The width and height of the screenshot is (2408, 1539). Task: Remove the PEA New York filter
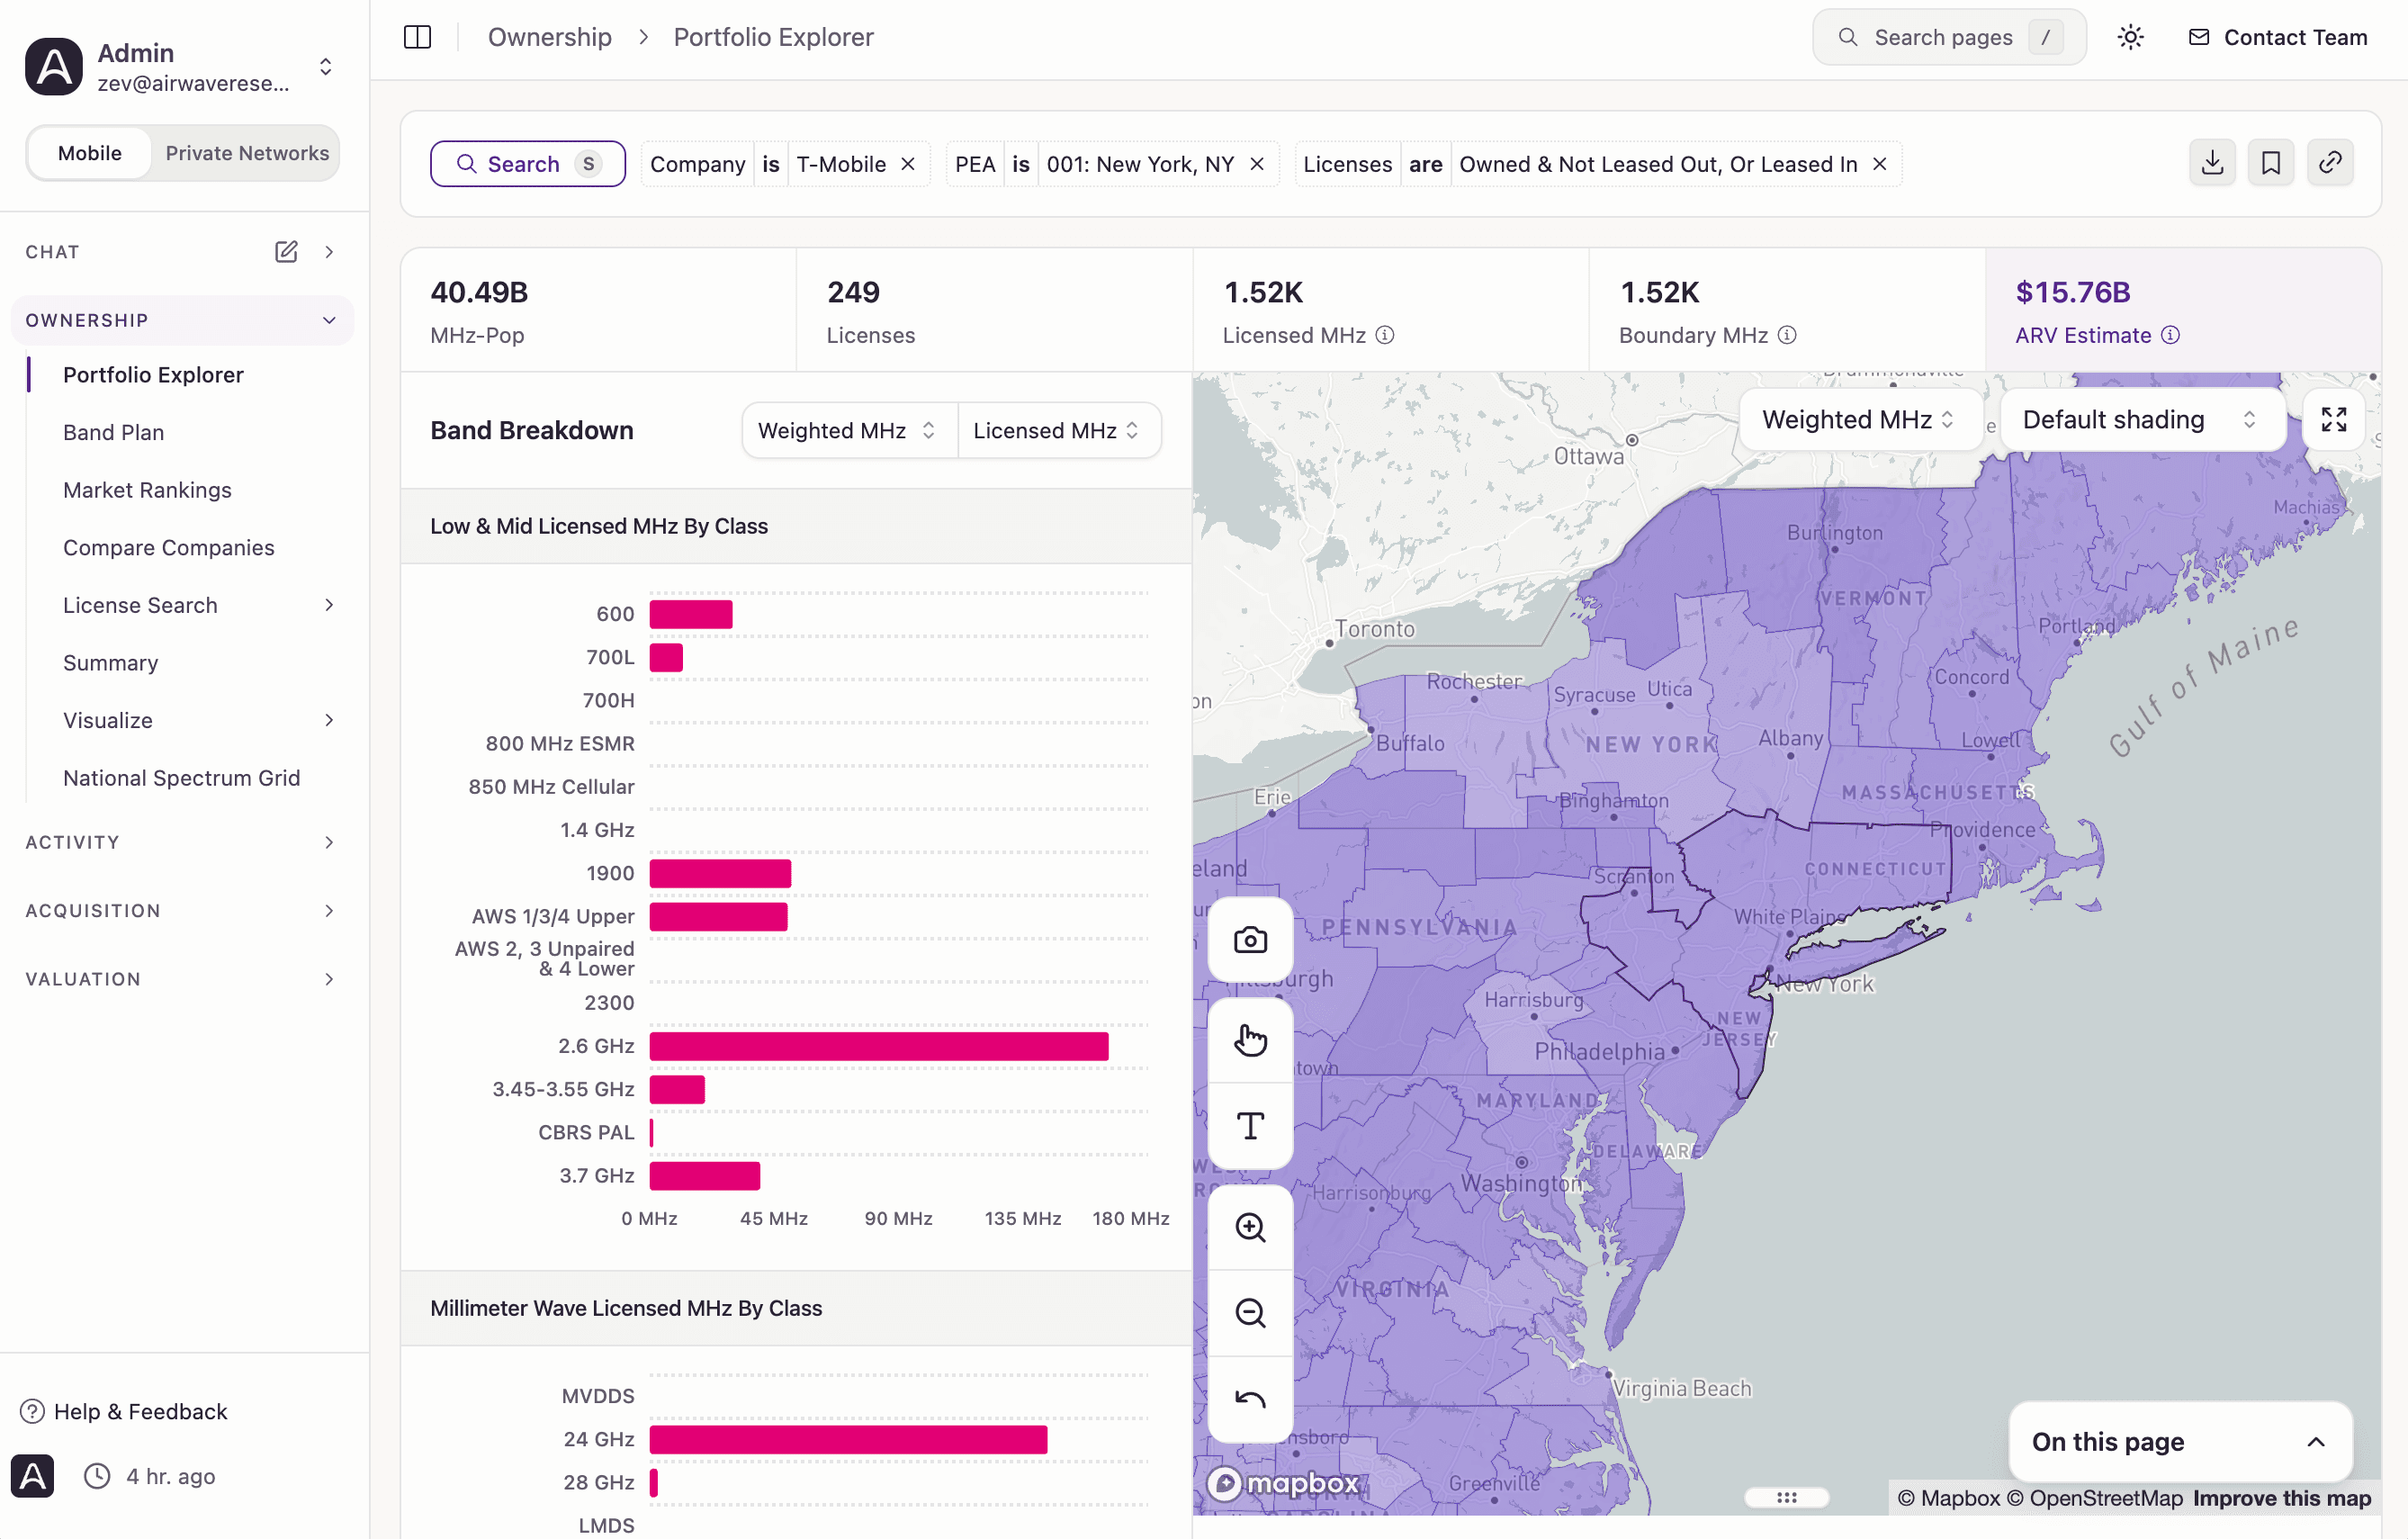pos(1257,164)
